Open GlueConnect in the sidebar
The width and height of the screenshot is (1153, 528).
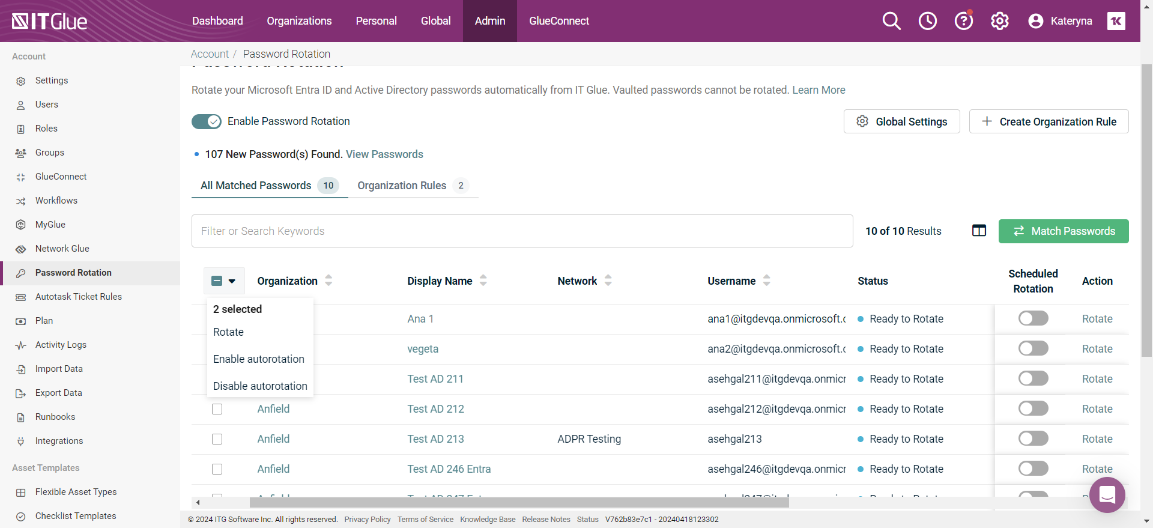(61, 177)
